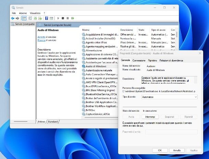
Task: Click the tree pane horizontal scrollbar
Action: 21,121
